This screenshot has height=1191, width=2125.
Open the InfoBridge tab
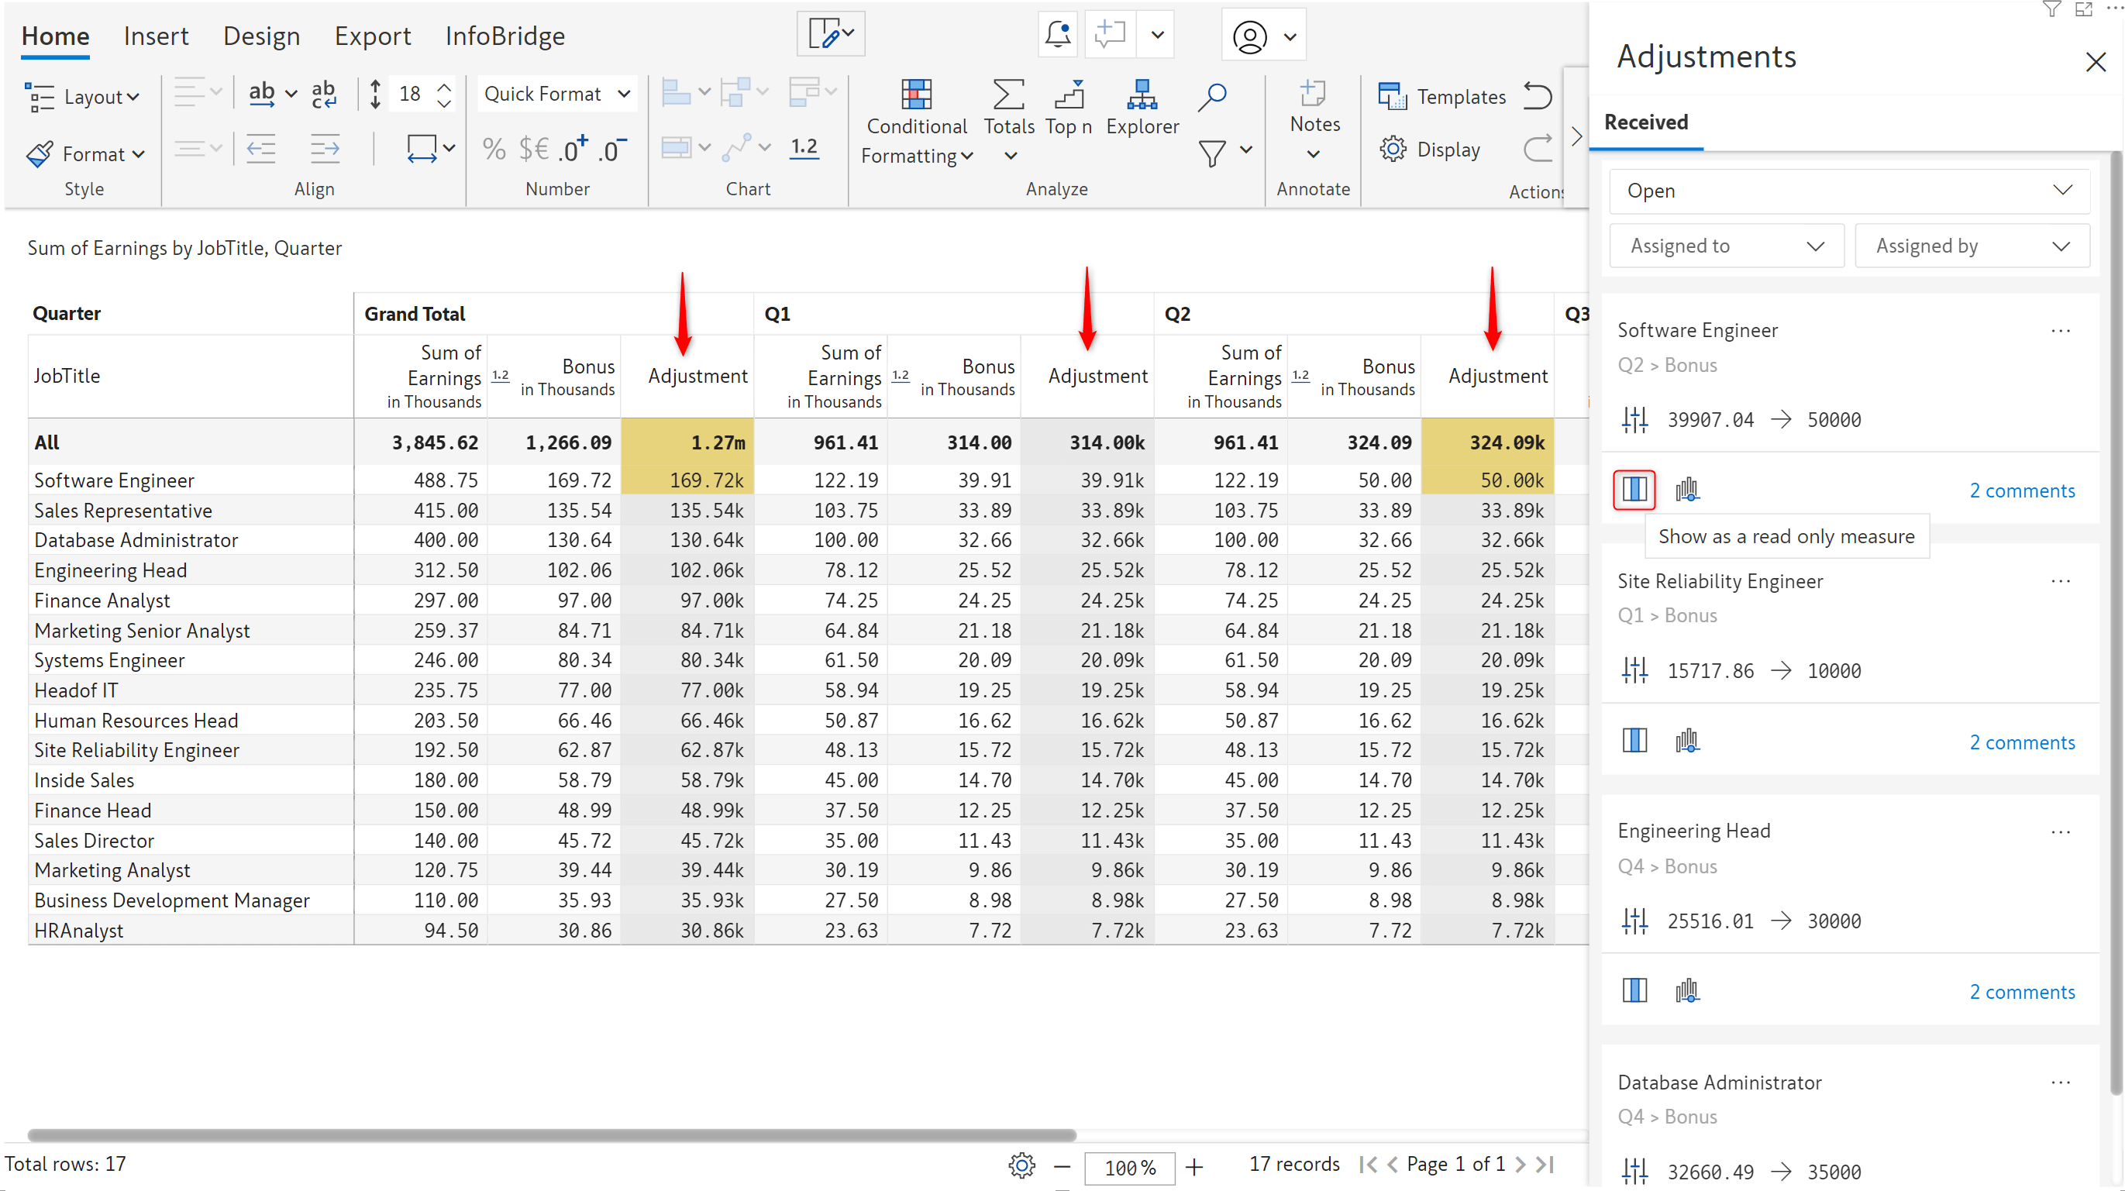(x=505, y=36)
